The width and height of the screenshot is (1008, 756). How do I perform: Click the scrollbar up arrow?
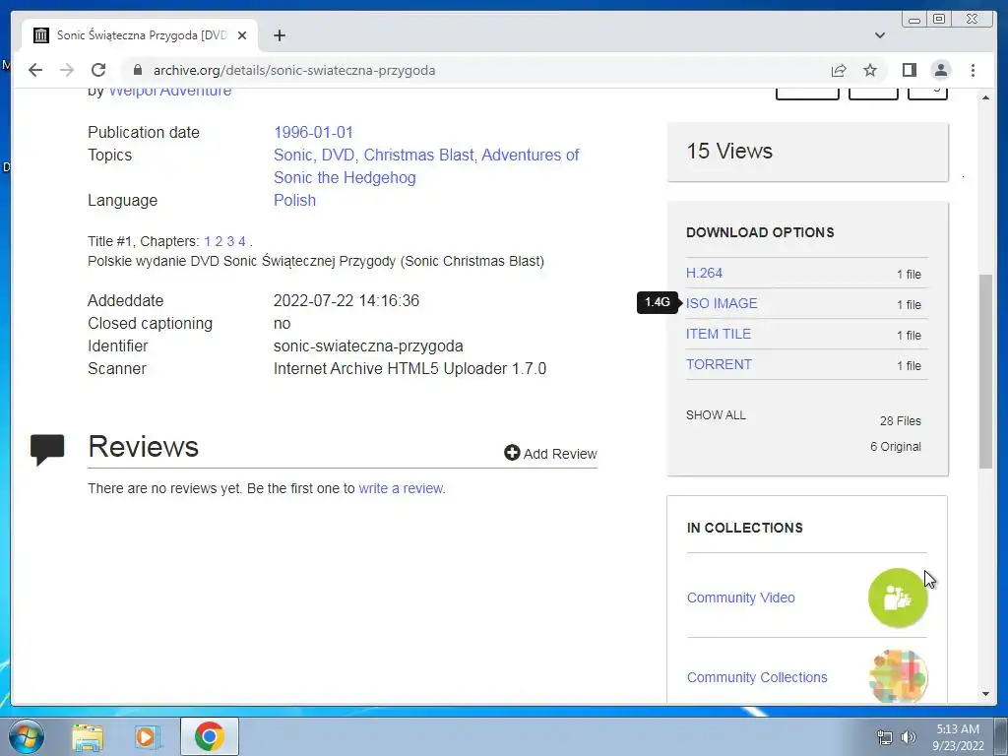(x=985, y=97)
